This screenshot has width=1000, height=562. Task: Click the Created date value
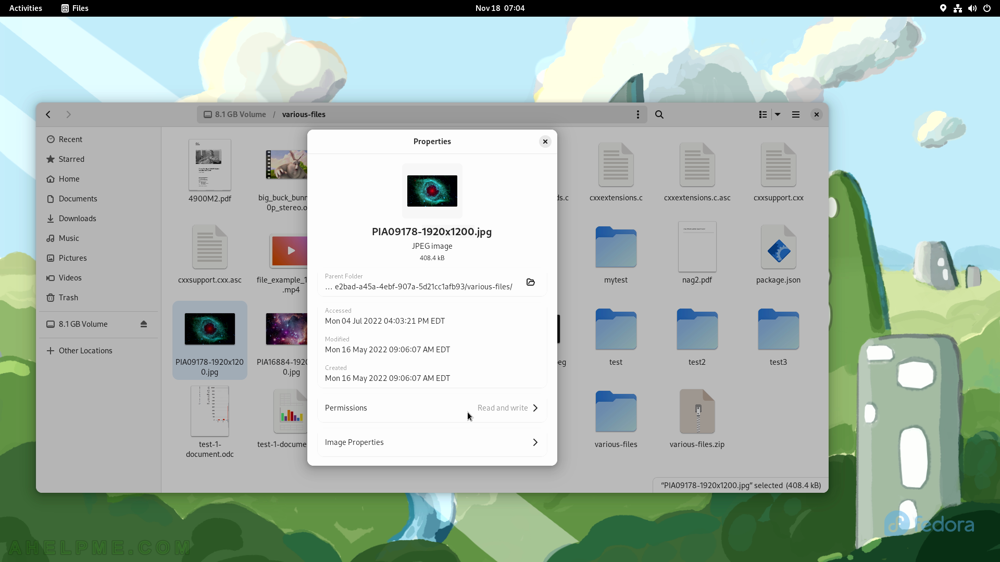click(x=387, y=378)
